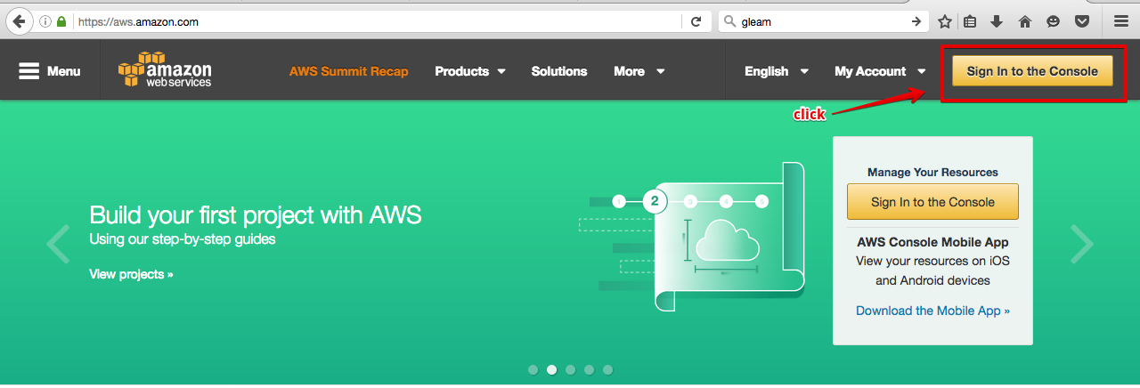This screenshot has height=388, width=1140.
Task: Open AWS Summit Recap link
Action: (x=349, y=71)
